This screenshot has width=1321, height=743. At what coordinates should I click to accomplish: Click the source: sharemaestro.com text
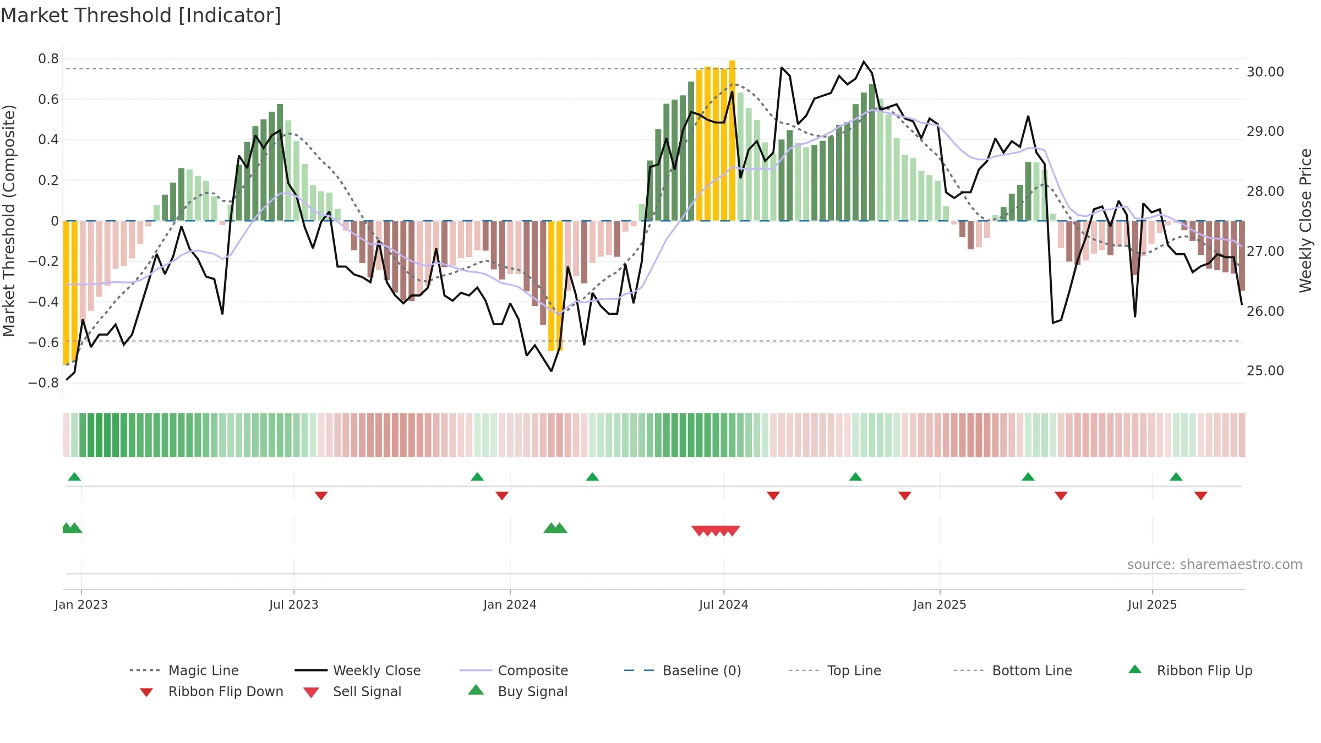coord(1215,564)
